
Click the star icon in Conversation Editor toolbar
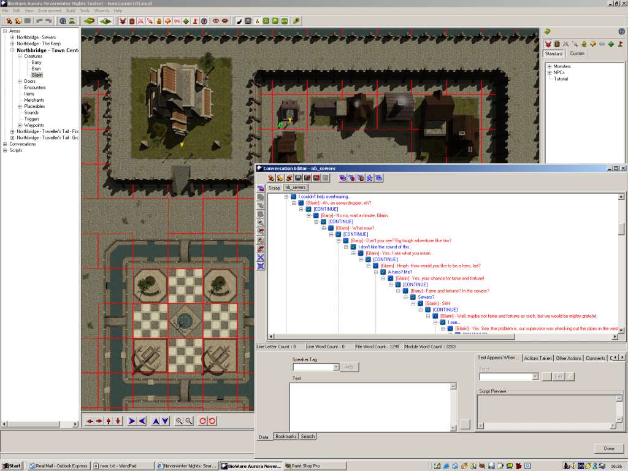369,178
